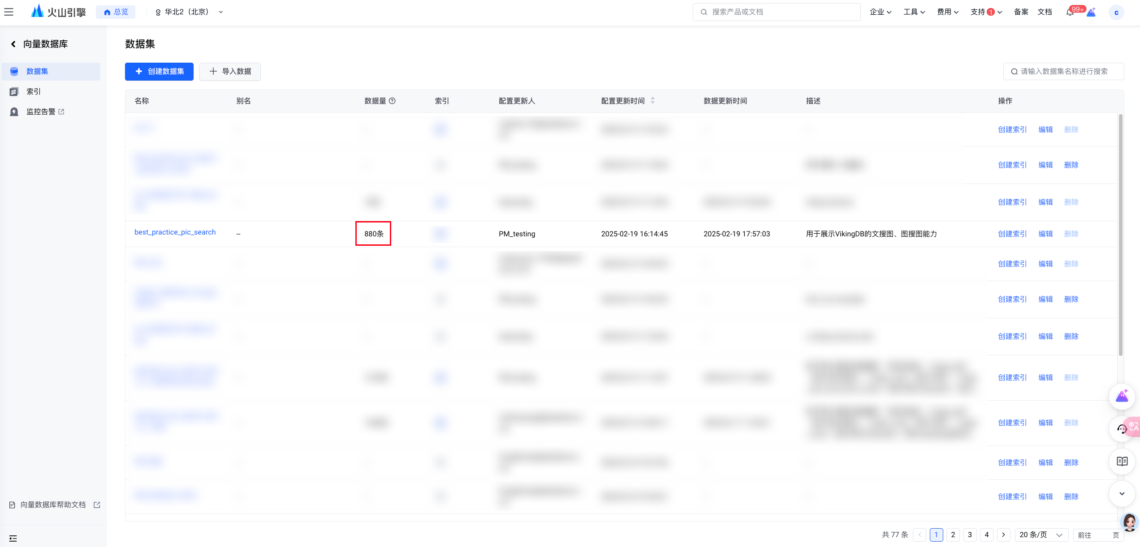Click the 导入数据 button

(230, 72)
